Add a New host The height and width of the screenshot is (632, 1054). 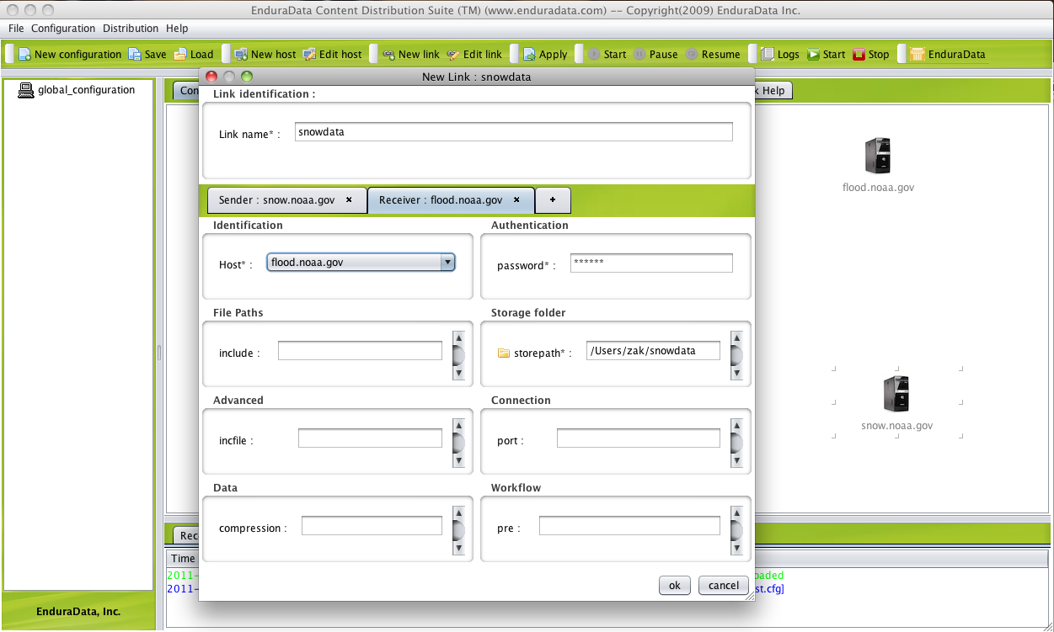265,54
